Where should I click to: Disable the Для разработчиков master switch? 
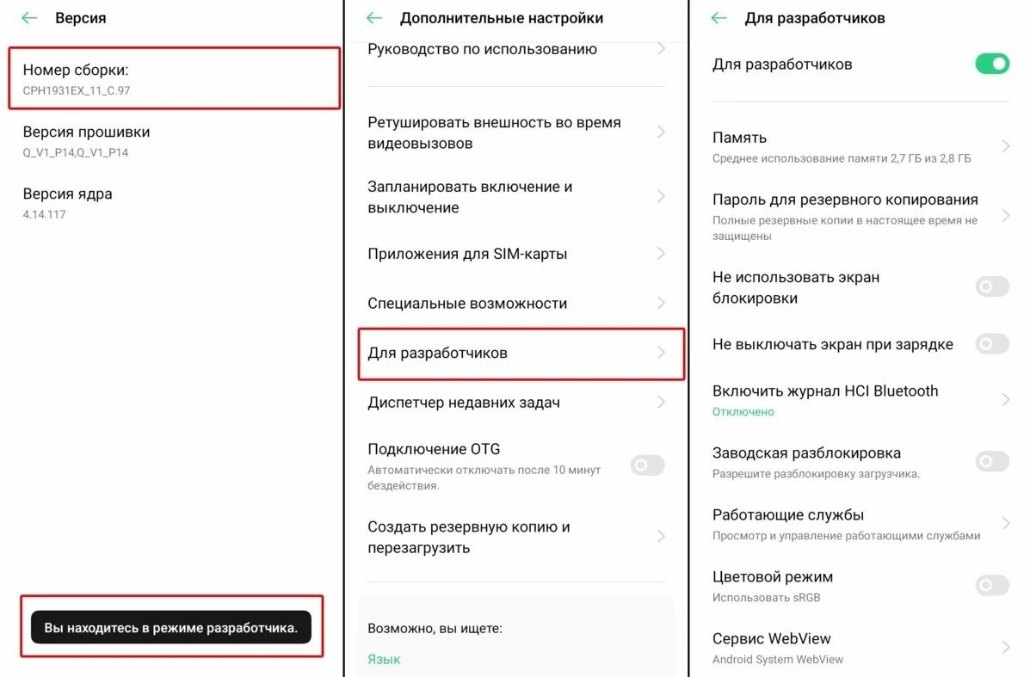click(991, 64)
